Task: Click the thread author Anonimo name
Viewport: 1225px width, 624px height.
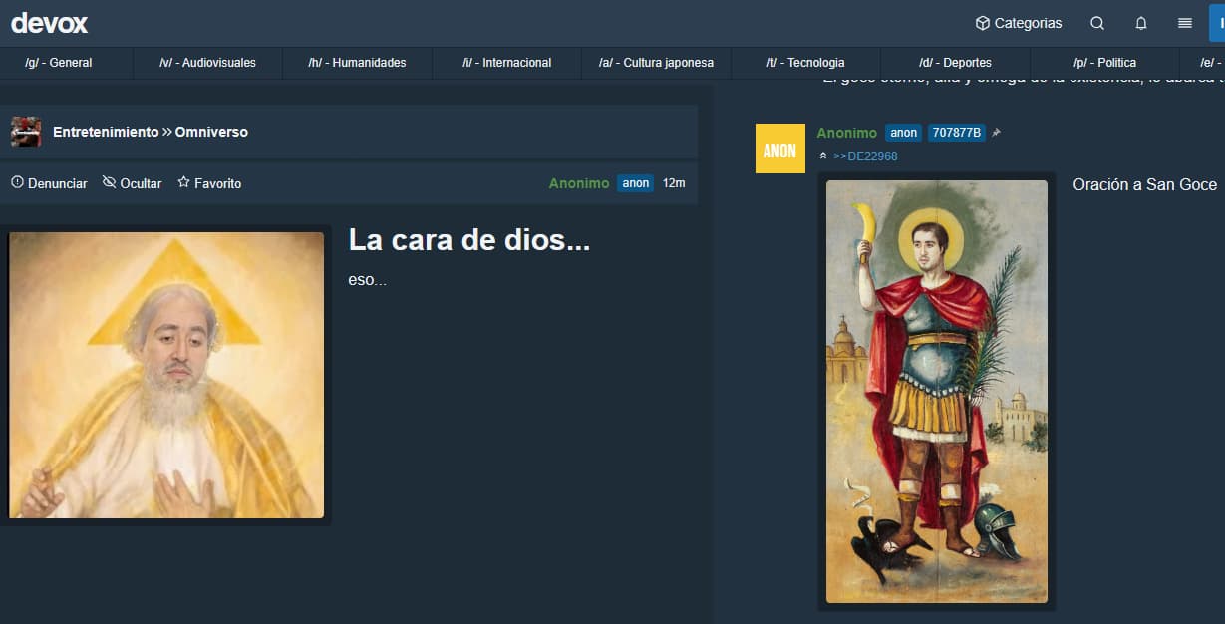Action: tap(579, 183)
